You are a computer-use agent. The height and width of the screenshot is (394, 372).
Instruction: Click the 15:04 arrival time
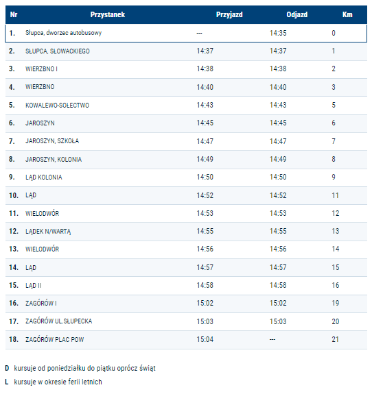coord(205,339)
